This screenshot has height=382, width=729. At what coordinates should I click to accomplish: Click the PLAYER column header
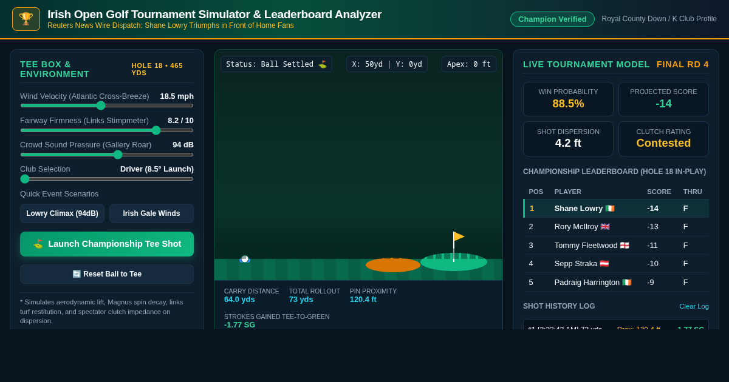point(568,192)
